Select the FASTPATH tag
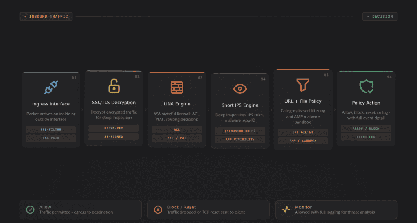The image size is (417, 223). [x=51, y=138]
